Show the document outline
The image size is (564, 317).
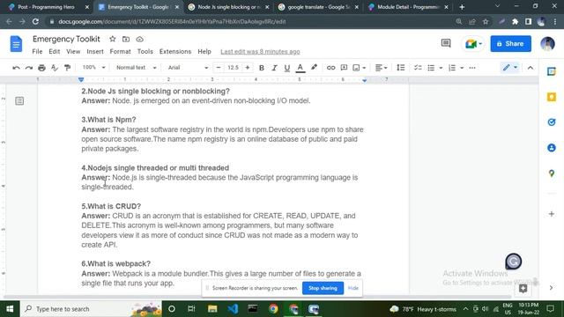pyautogui.click(x=19, y=100)
